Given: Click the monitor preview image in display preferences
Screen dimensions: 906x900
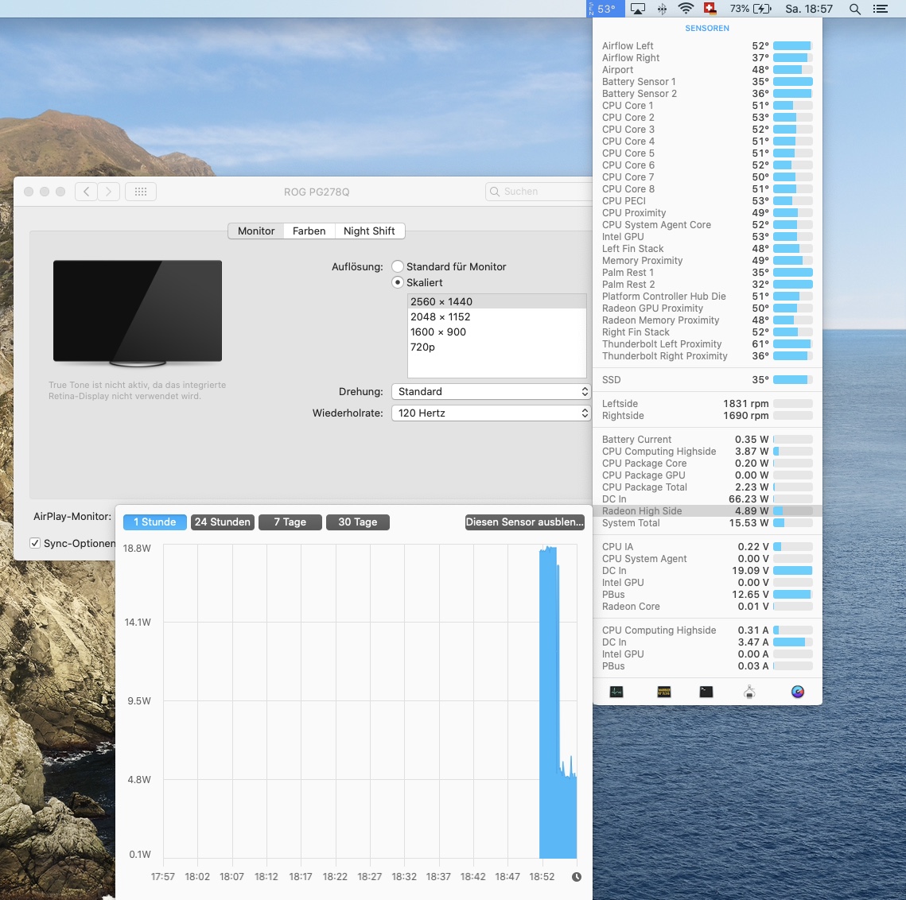Looking at the screenshot, I should coord(138,312).
